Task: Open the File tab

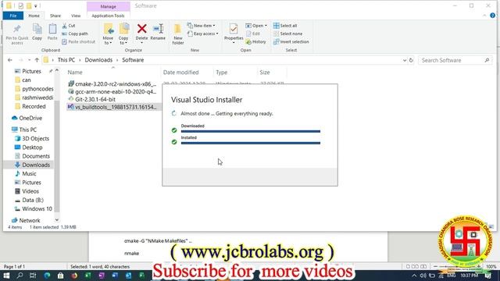Action: [13, 16]
